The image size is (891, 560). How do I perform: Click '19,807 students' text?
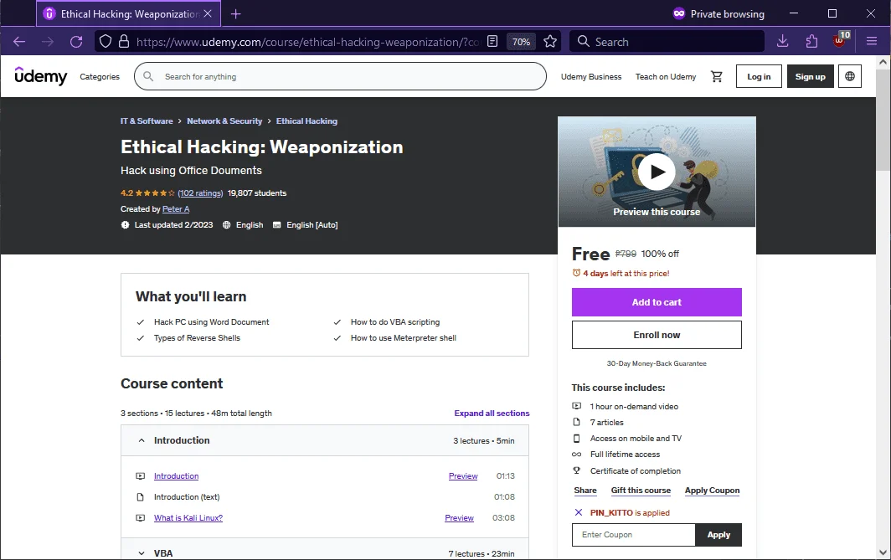click(x=257, y=193)
